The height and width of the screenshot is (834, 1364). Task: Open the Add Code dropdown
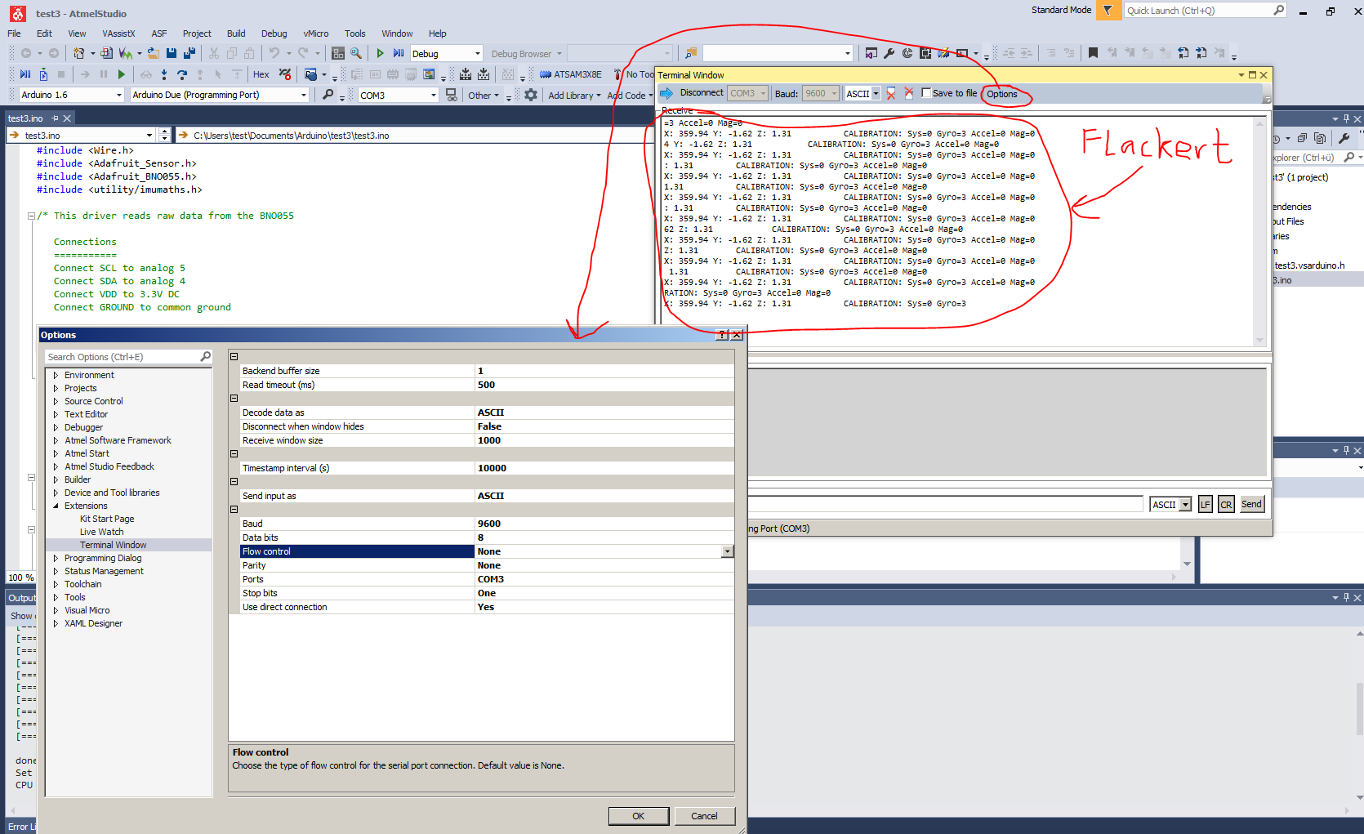pyautogui.click(x=630, y=96)
